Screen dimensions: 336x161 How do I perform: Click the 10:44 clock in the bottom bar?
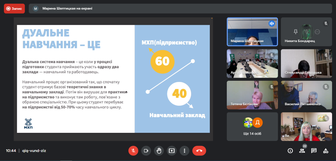pos(11,151)
